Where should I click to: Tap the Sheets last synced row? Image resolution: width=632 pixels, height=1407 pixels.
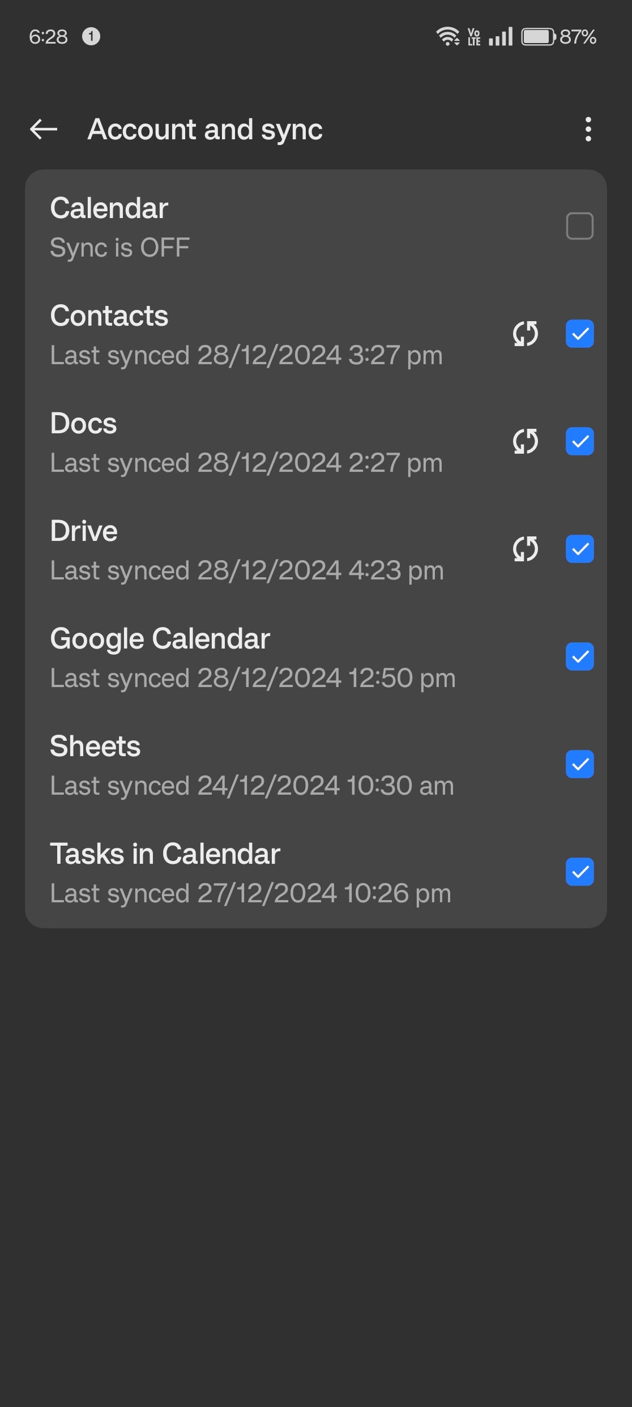click(251, 786)
